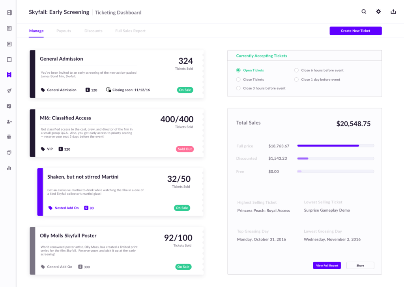The height and width of the screenshot is (287, 404).
Task: Open the Full Sales Report tab
Action: click(x=130, y=31)
